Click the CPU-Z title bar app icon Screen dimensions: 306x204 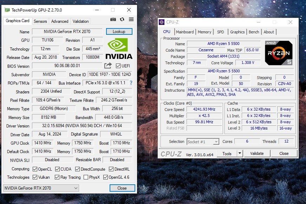tap(162, 22)
